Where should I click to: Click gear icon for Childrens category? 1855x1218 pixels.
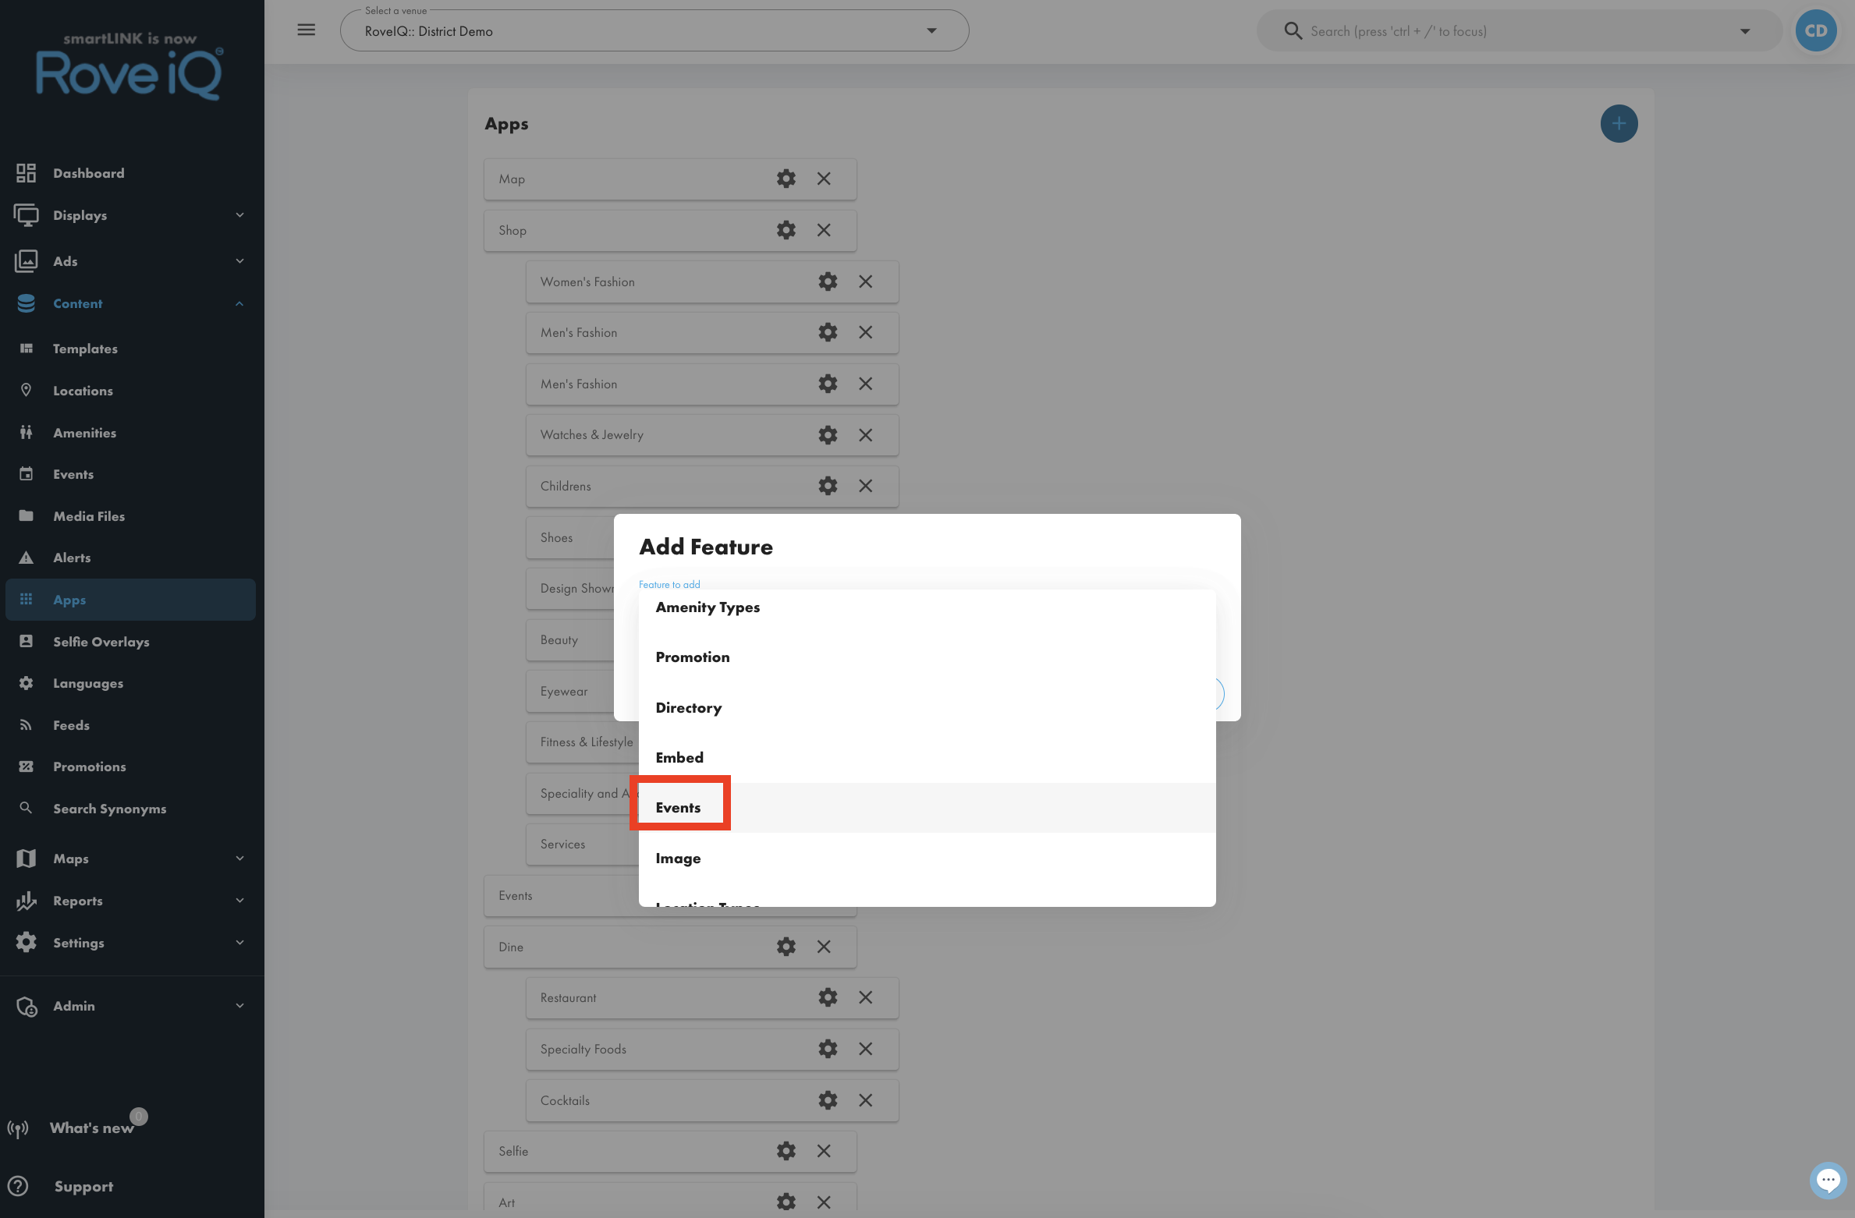click(828, 486)
